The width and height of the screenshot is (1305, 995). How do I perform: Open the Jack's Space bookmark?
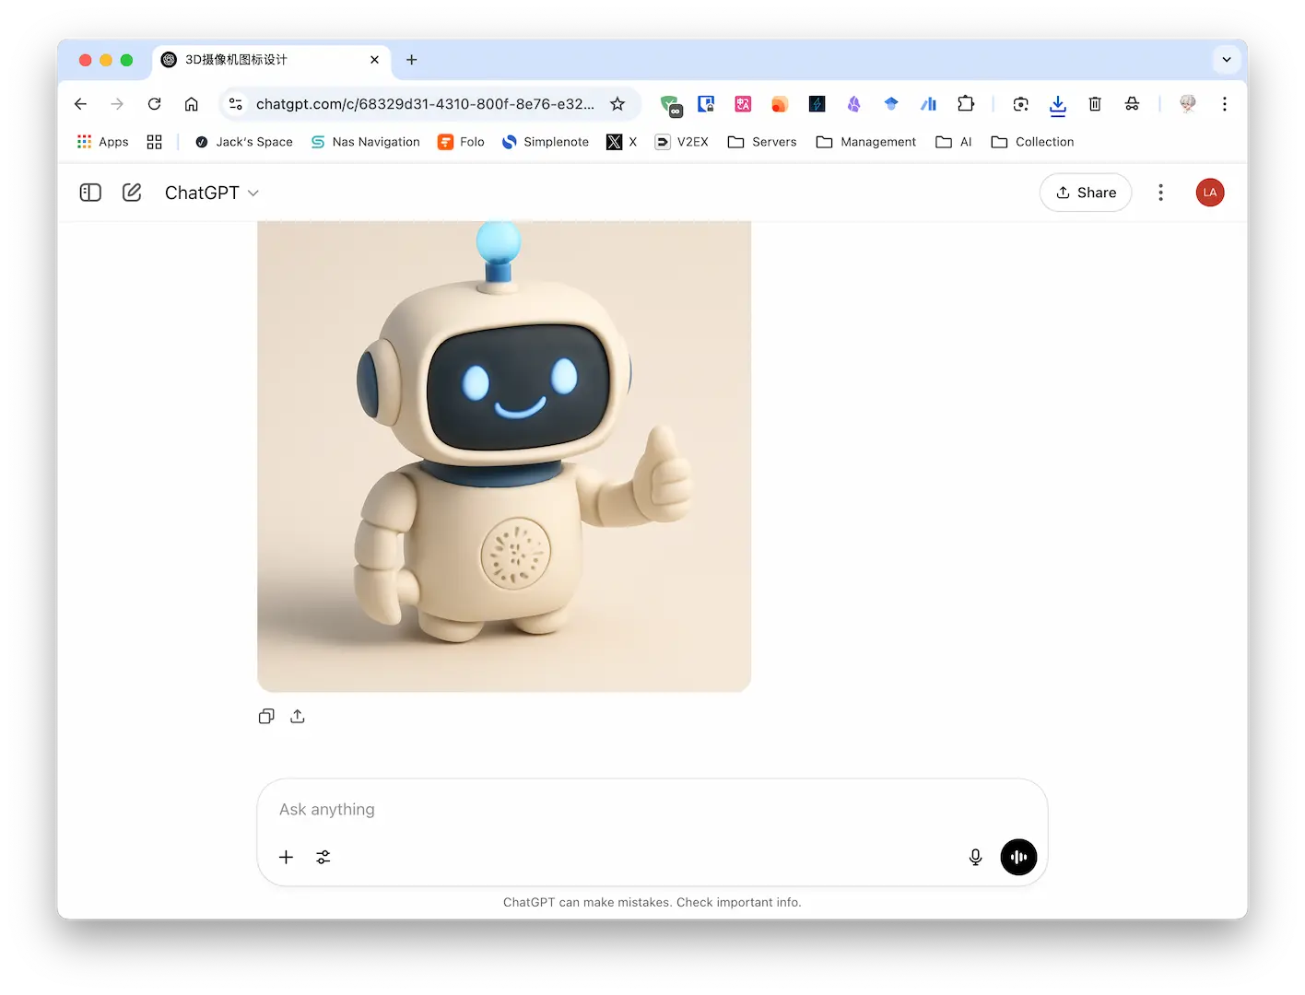tap(244, 142)
